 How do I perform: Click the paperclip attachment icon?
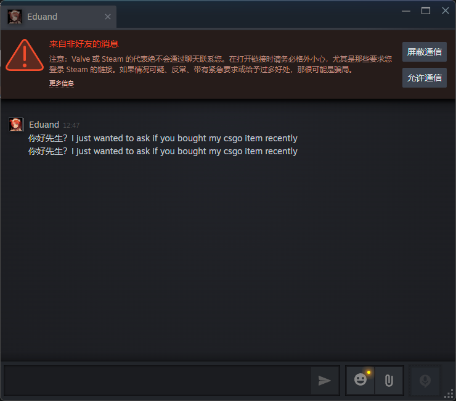(389, 380)
